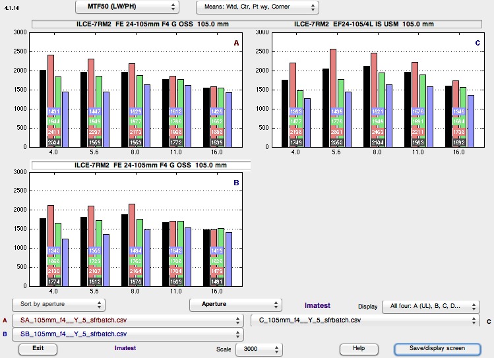Click value 1774 in chart B
This screenshot has width=494, height=358.
tap(53, 282)
